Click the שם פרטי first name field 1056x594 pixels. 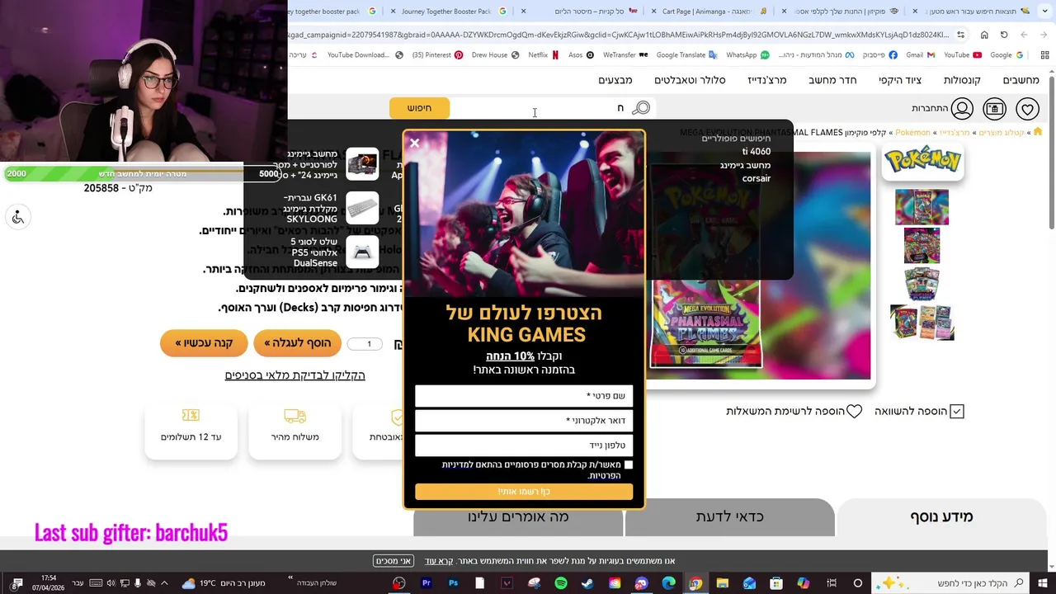tap(524, 396)
